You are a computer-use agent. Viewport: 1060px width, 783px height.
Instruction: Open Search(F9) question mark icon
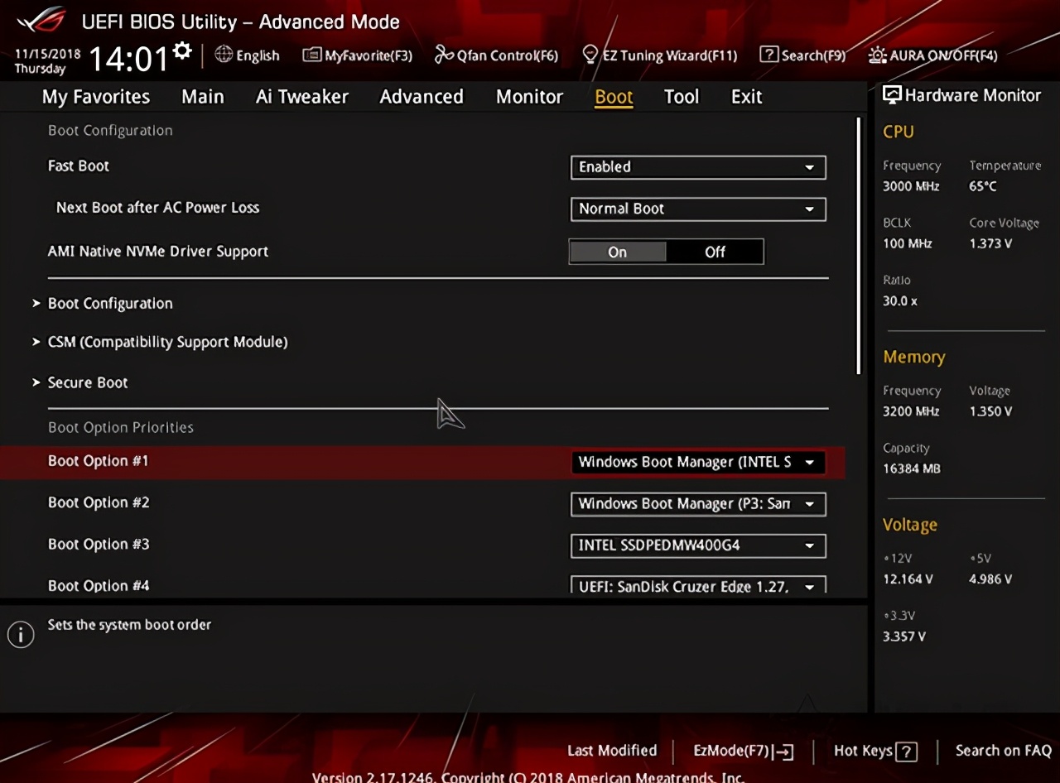769,55
